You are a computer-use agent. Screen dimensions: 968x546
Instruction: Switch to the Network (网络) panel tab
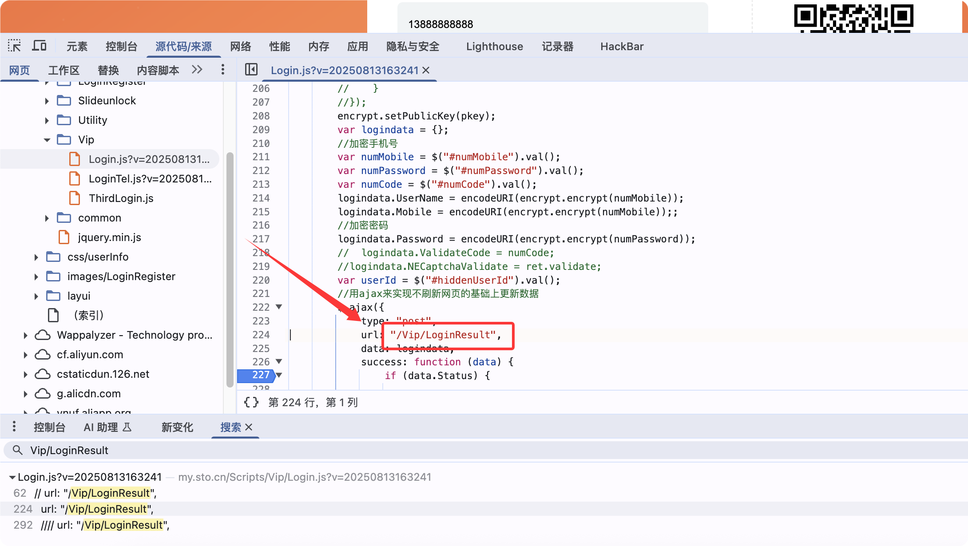click(240, 46)
